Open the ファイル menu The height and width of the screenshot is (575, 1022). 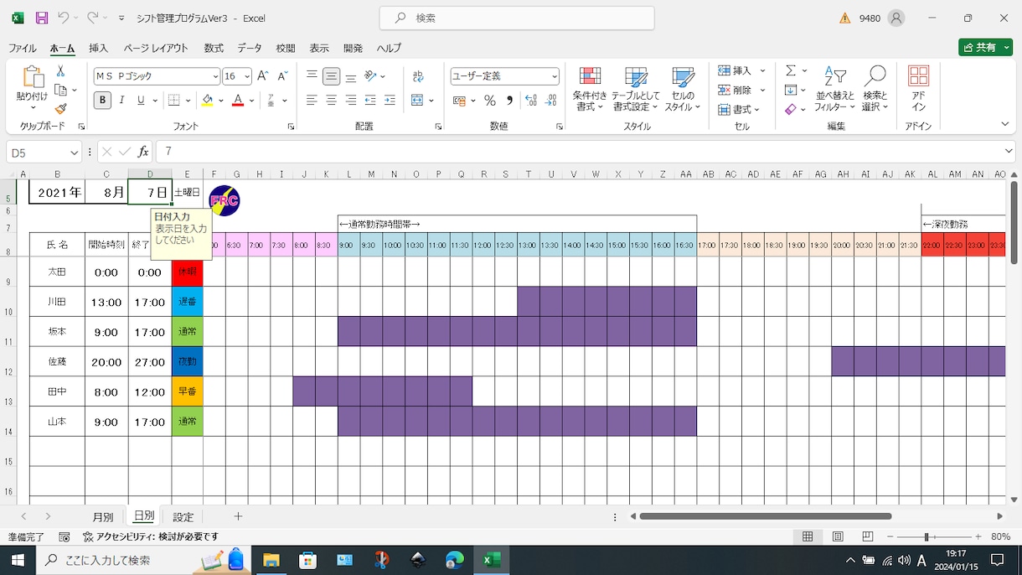point(23,48)
